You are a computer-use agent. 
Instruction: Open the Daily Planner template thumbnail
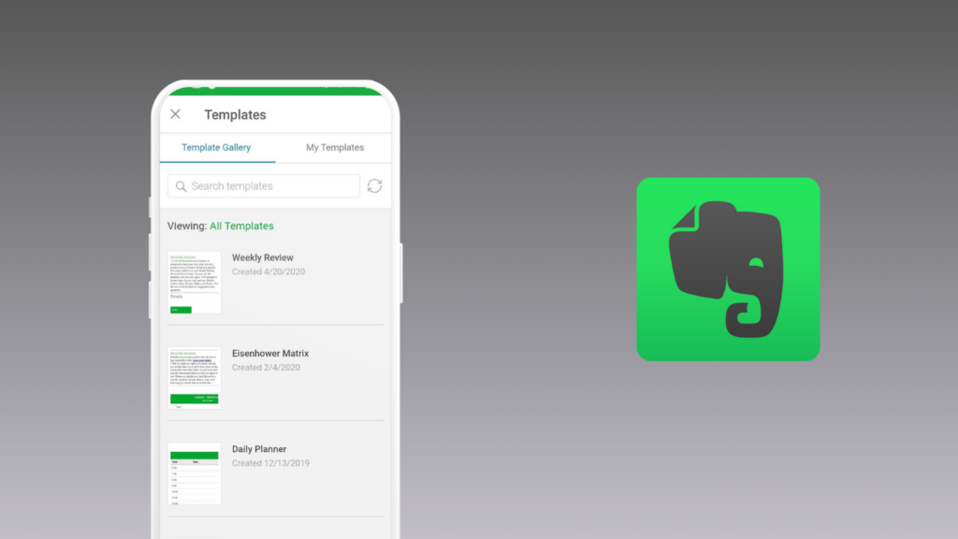[195, 473]
